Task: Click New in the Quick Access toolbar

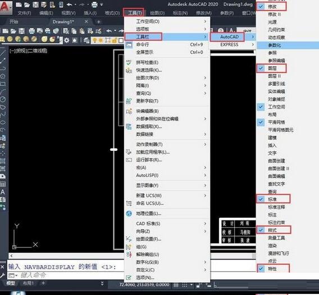Action: (19, 4)
